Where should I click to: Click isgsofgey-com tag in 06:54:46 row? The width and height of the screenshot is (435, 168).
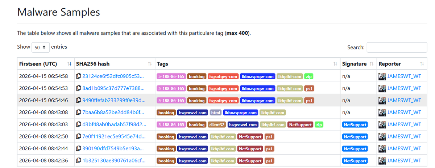pos(223,101)
